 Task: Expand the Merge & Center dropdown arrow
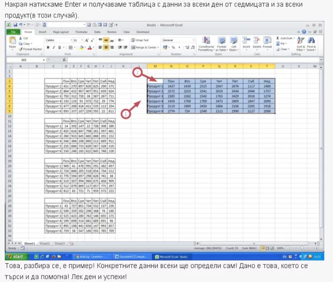[x=158, y=47]
